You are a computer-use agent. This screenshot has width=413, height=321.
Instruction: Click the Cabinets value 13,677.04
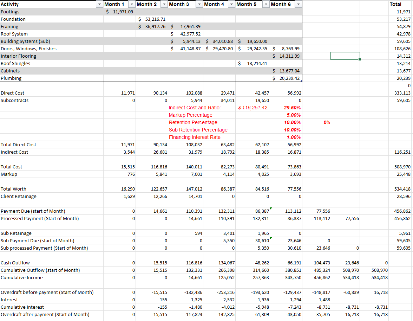286,71
